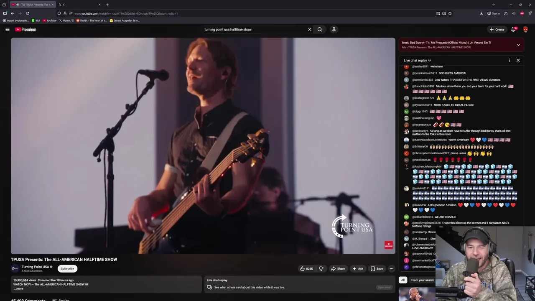The height and width of the screenshot is (301, 535).
Task: Close the X browser tab
Action: coord(99,5)
